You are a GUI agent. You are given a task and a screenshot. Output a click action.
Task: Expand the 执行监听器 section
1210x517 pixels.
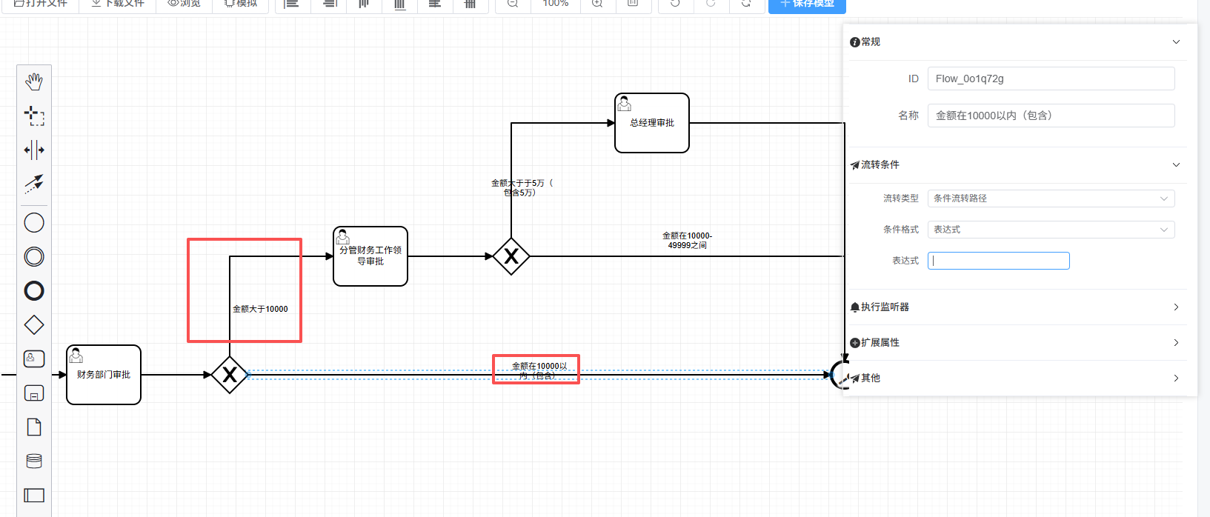point(1176,307)
